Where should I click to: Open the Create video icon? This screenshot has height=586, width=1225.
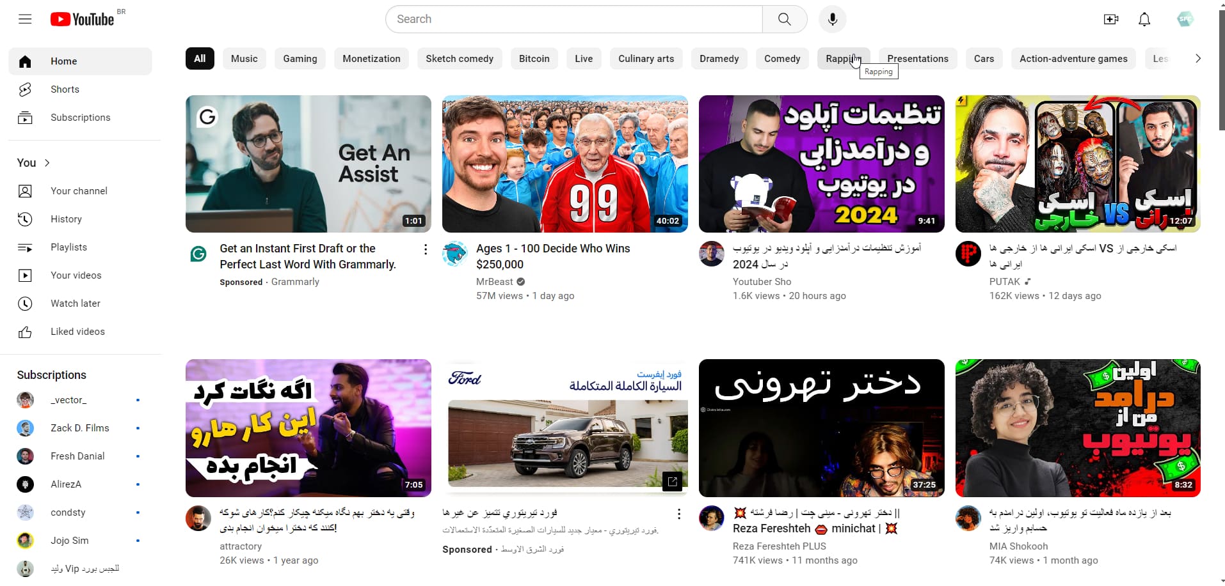coord(1110,19)
